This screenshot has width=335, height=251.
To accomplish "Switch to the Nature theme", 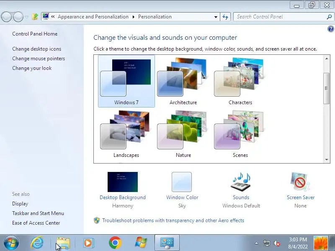I will point(183,134).
